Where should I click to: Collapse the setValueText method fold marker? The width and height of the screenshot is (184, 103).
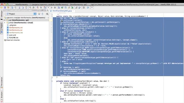[x=52, y=81]
